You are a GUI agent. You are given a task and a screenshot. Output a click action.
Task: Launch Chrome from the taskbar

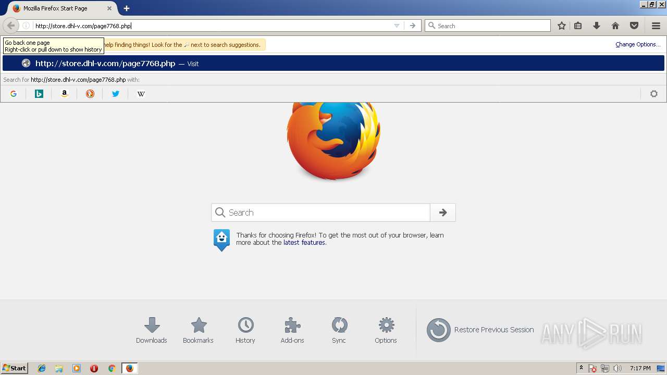112,368
